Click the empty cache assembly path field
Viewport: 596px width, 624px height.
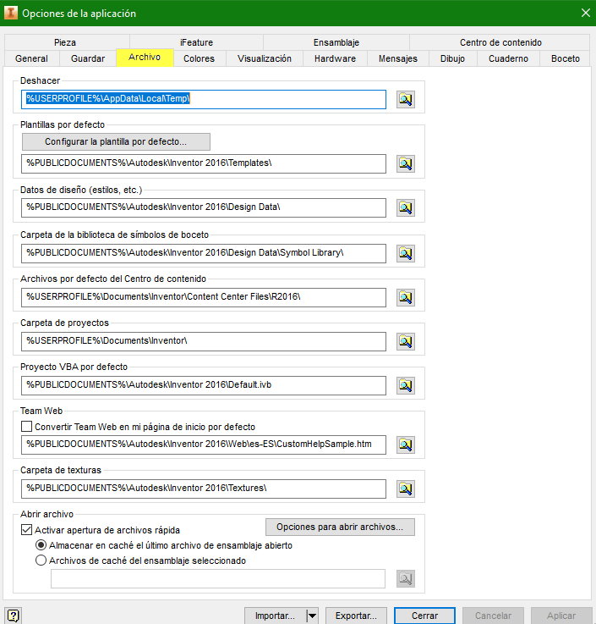tap(218, 578)
